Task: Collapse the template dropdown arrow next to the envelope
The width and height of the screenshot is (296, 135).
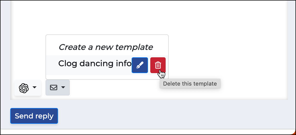Action: click(63, 87)
